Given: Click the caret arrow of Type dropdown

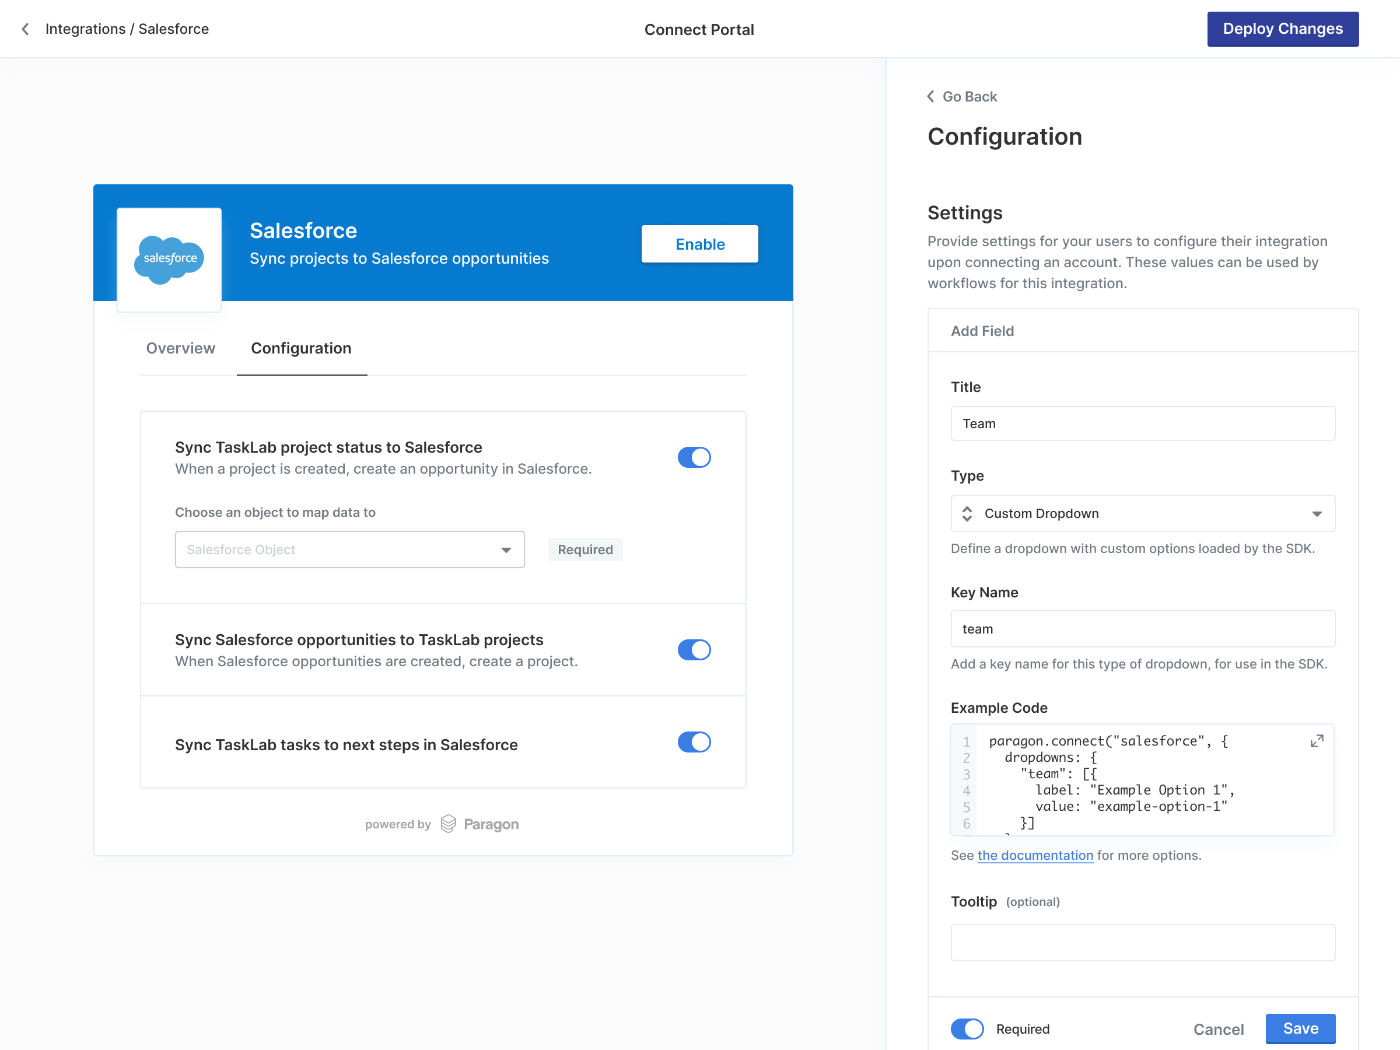Looking at the screenshot, I should [1317, 514].
